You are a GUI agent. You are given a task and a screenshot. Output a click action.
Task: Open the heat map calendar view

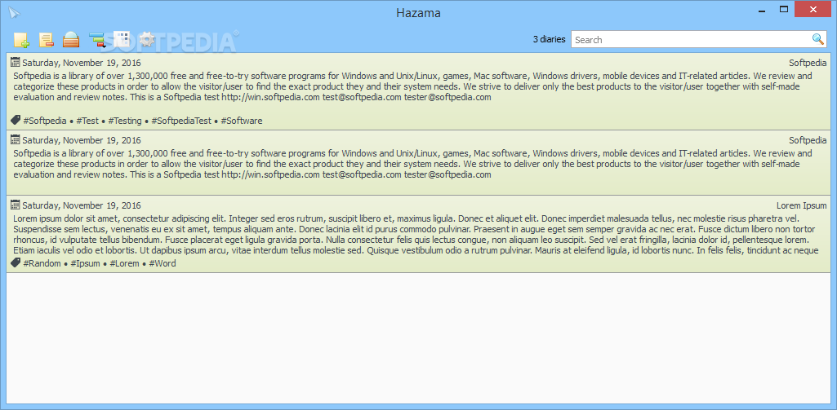click(x=122, y=39)
